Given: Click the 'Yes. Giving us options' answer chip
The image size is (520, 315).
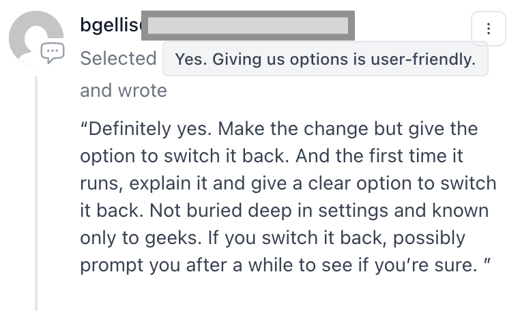Looking at the screenshot, I should coord(326,59).
